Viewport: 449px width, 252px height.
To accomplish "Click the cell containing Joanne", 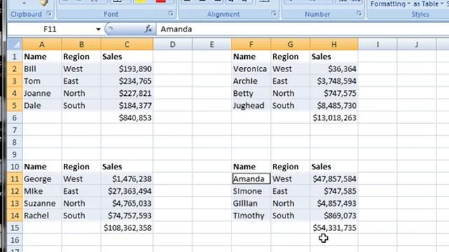I will (42, 93).
